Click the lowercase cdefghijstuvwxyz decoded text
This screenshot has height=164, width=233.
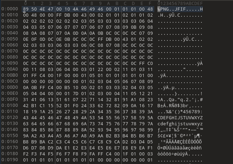click(x=180, y=124)
